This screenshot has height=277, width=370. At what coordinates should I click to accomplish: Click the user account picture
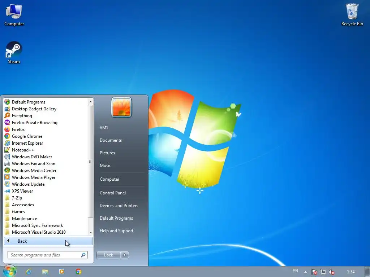coord(121,107)
